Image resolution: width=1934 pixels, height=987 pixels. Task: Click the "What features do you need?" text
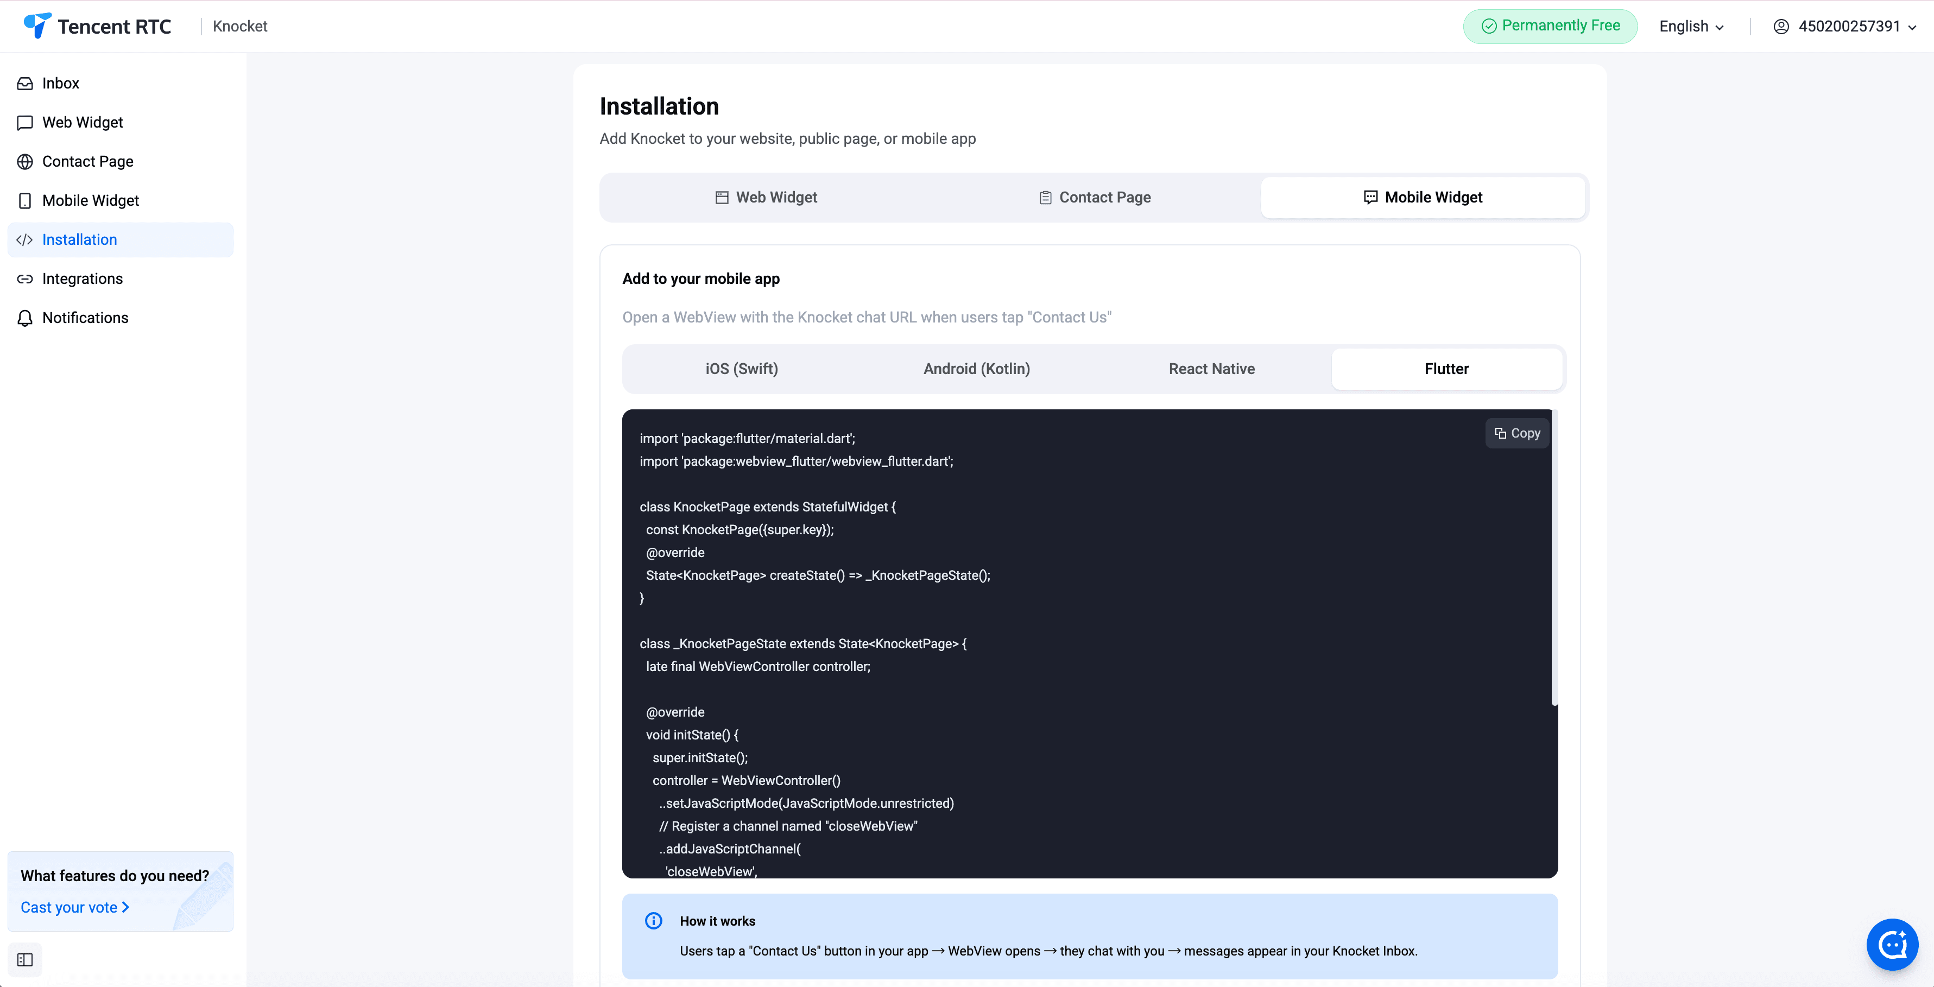[x=115, y=876]
